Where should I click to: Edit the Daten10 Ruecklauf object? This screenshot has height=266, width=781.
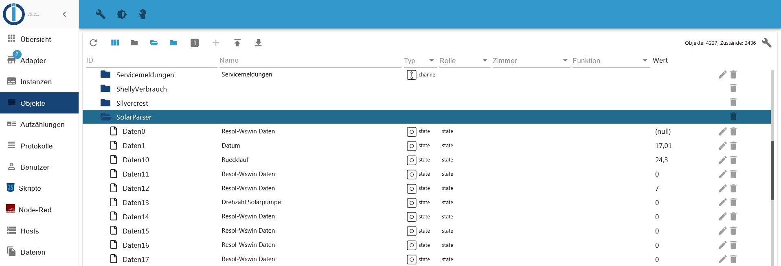722,160
